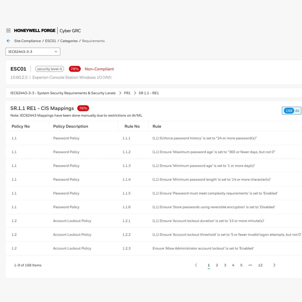The width and height of the screenshot is (302, 302).
Task: Click Password Policy in row 1.1.1
Action: 66,138
